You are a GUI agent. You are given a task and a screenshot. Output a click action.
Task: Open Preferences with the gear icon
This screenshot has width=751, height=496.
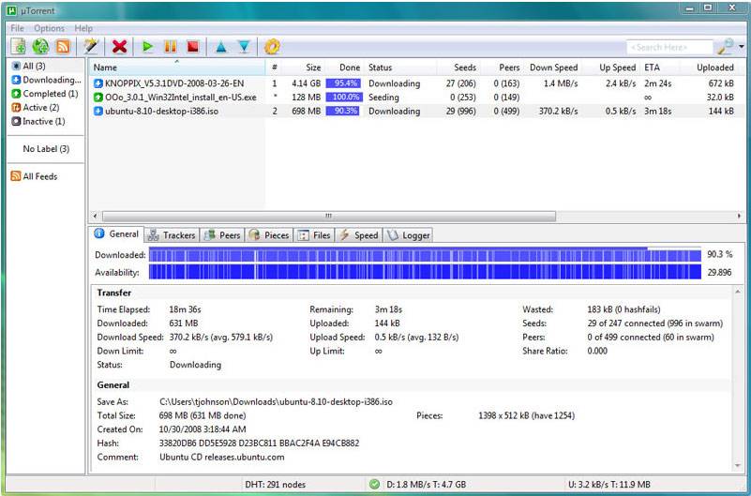(x=273, y=46)
